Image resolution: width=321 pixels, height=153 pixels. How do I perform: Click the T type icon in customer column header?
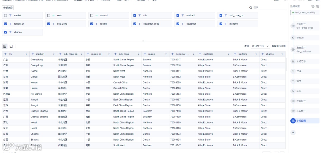click(200, 54)
